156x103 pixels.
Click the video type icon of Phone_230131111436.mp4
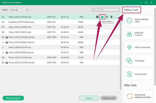coord(3,57)
